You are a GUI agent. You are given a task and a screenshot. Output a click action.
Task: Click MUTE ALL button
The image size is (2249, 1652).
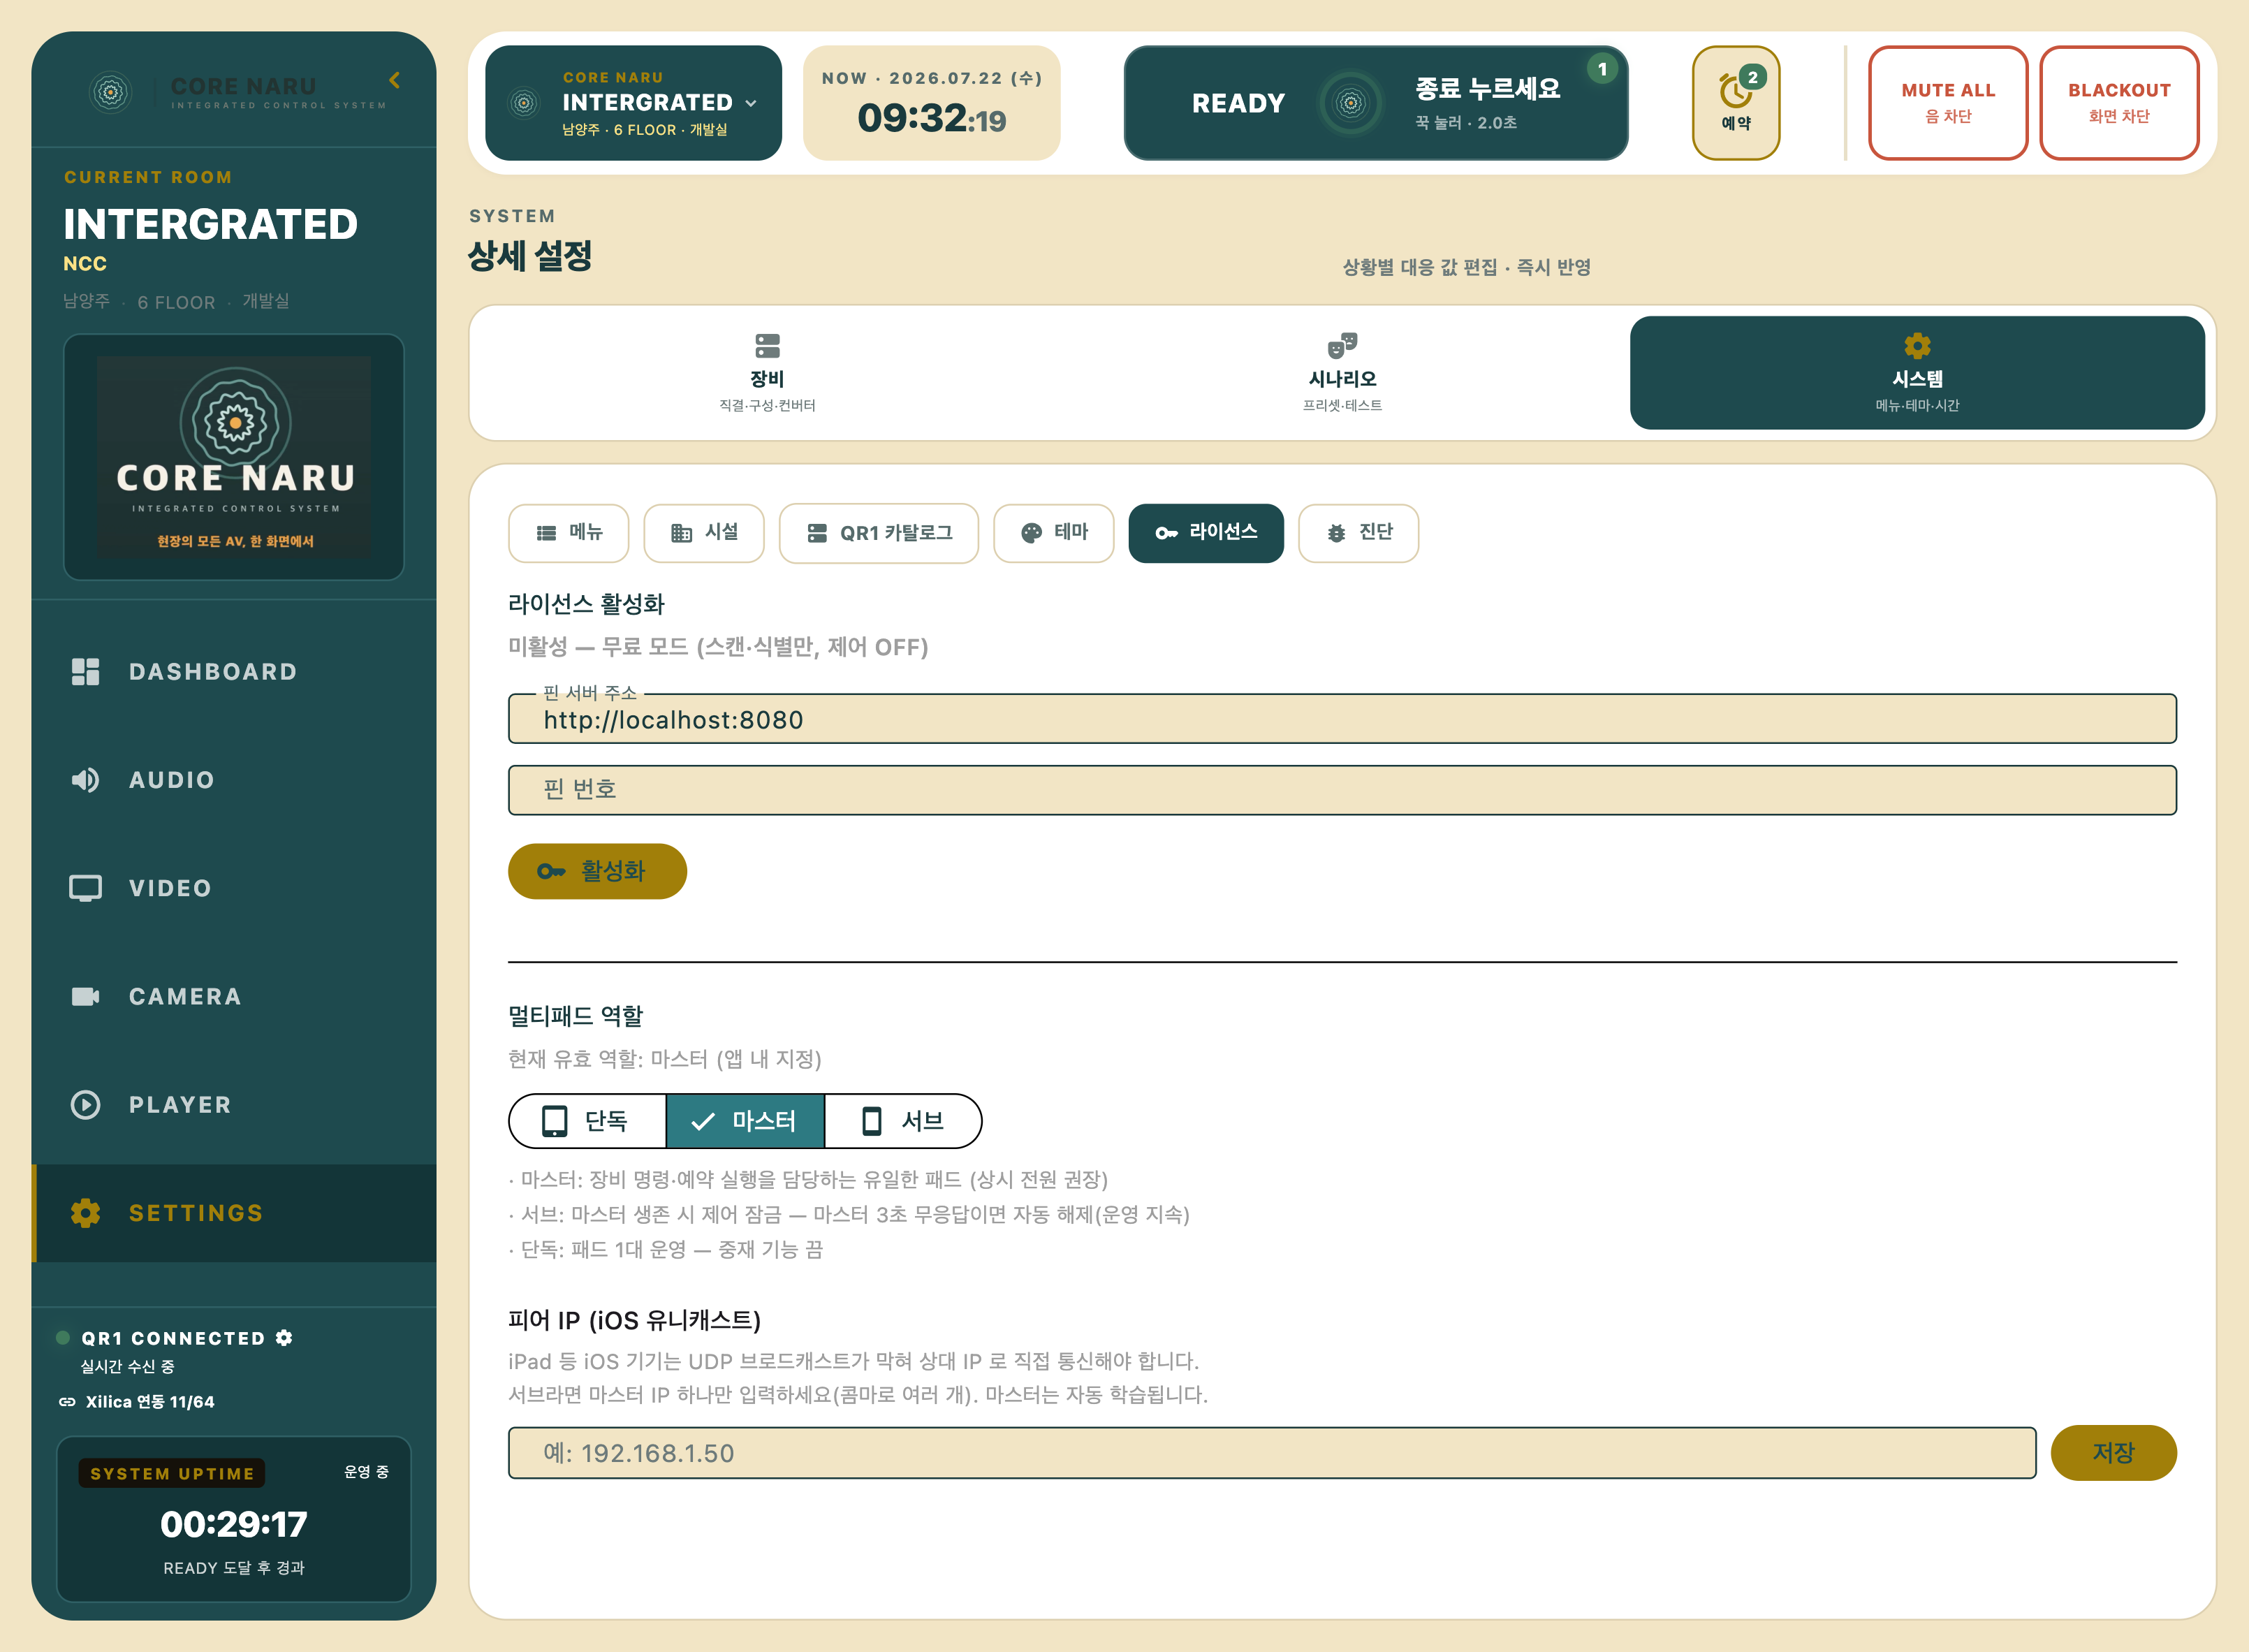tap(1948, 103)
